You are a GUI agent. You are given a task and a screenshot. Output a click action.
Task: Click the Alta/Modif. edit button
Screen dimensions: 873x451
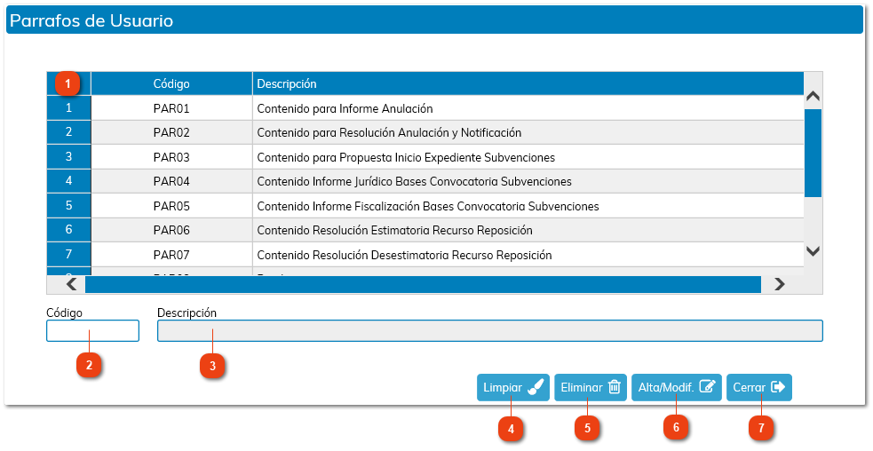[676, 387]
